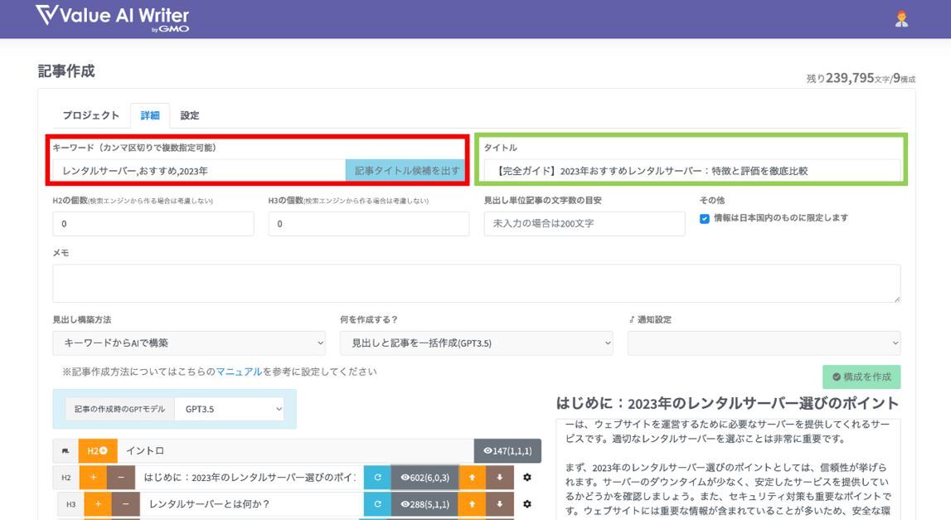The height and width of the screenshot is (520, 951).
Task: Move レンタルサーバーとは何か heading up
Action: tap(473, 504)
